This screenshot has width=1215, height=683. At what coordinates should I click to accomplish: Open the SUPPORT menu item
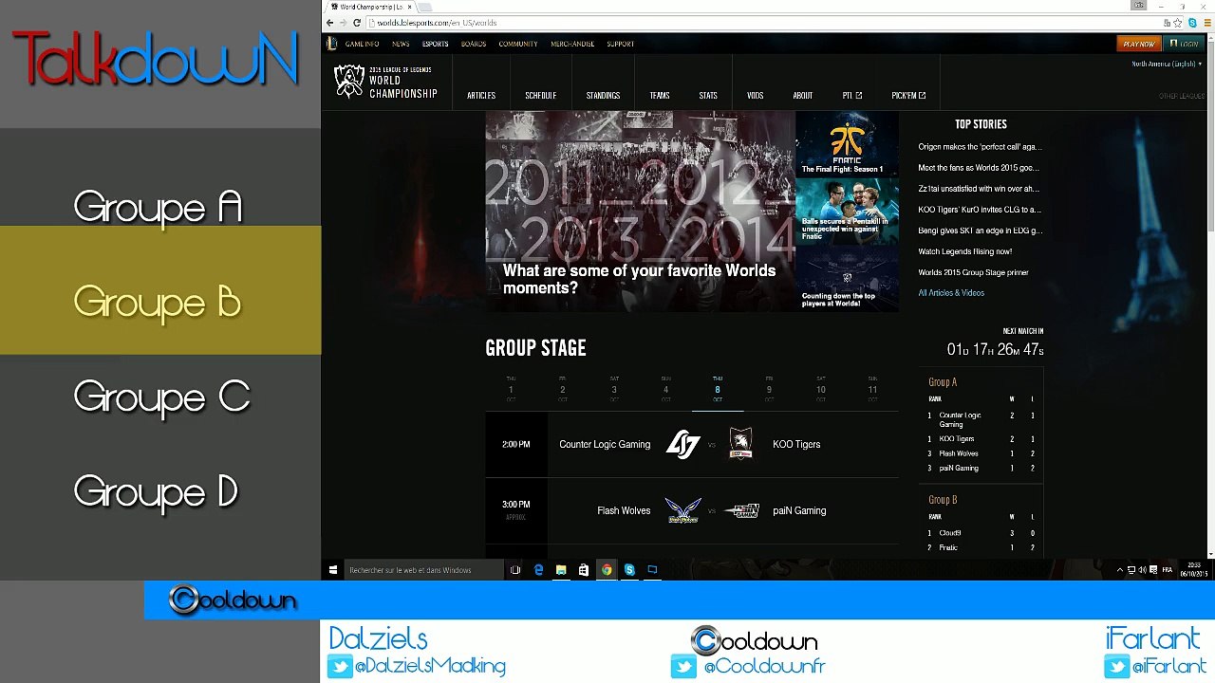(x=620, y=44)
